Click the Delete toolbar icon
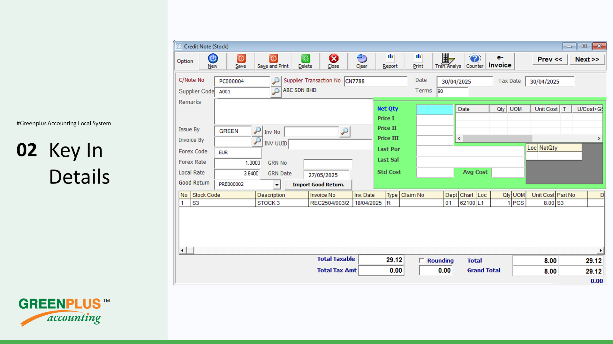 pyautogui.click(x=305, y=61)
